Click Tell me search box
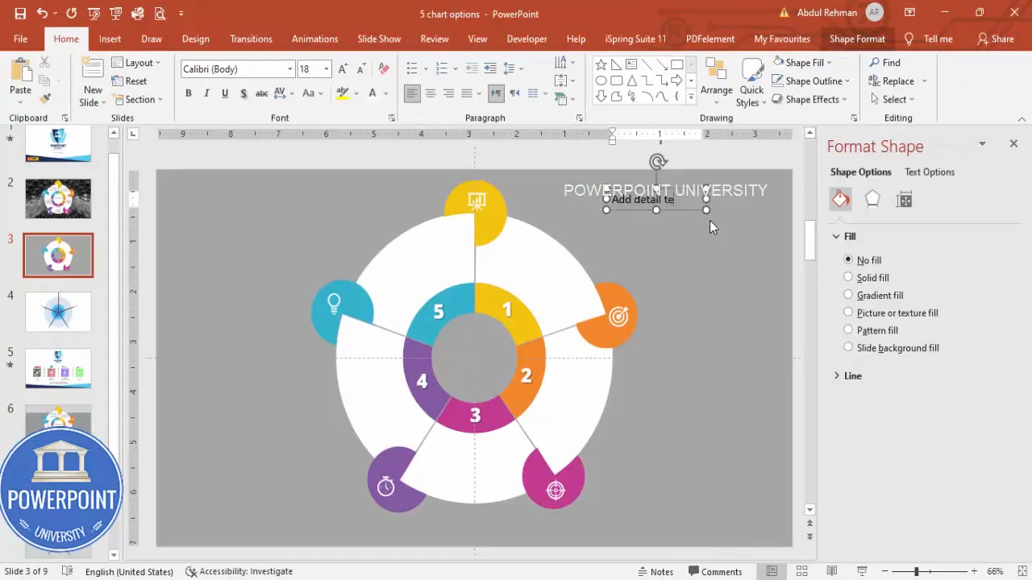This screenshot has height=580, width=1032. [929, 39]
